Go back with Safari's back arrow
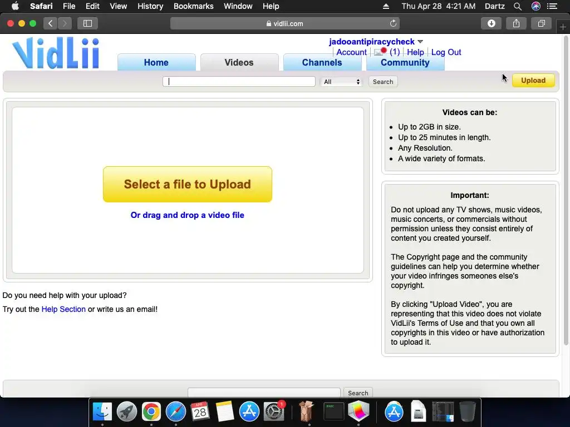 (x=51, y=23)
